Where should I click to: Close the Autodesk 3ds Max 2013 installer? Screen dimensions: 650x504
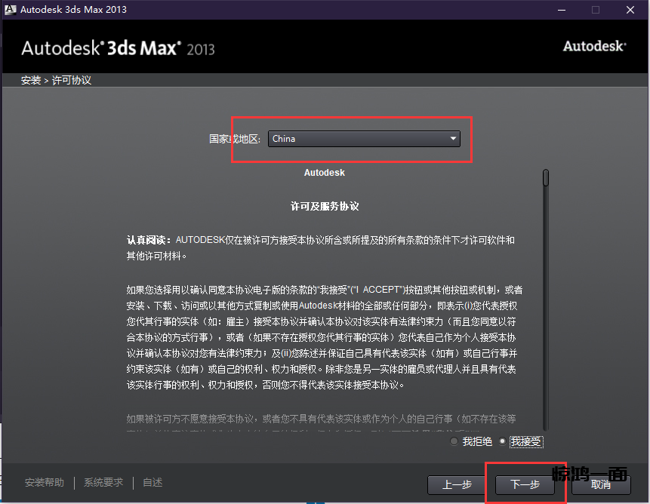(x=630, y=10)
